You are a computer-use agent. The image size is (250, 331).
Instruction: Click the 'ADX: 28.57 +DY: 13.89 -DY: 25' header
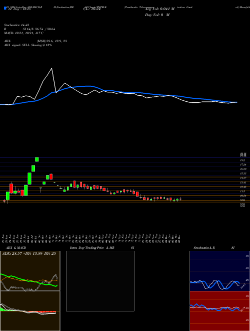click(x=29, y=254)
